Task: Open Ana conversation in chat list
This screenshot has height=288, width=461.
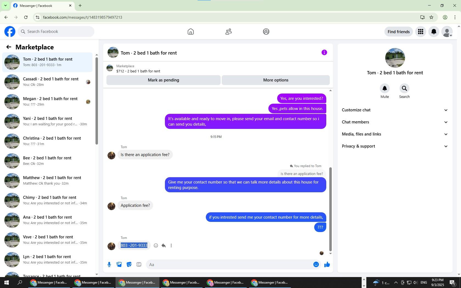Action: [47, 220]
